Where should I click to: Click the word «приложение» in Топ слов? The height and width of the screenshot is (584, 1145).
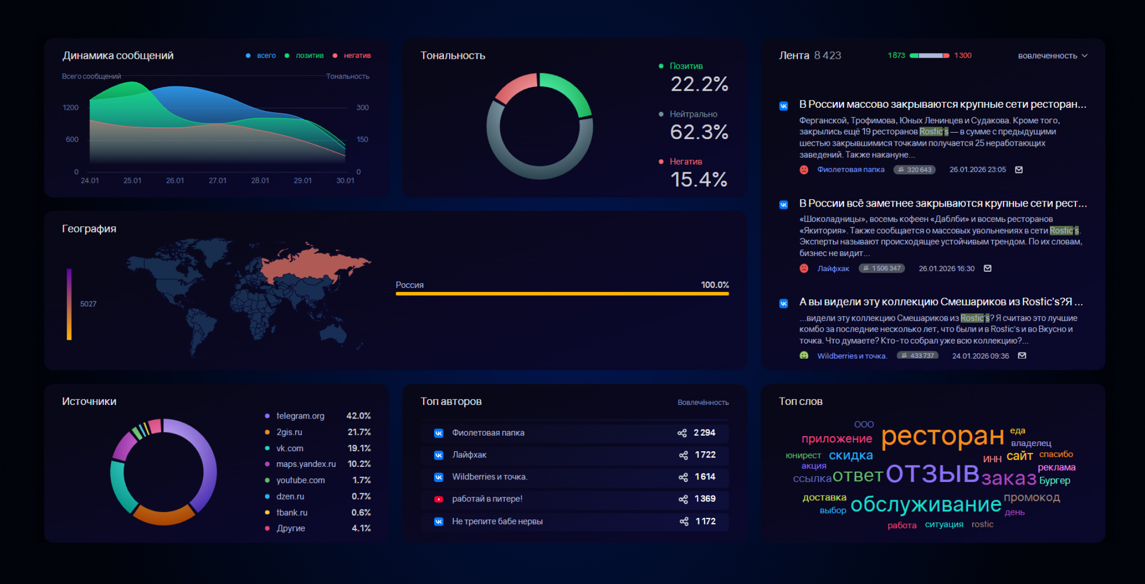[x=837, y=439]
